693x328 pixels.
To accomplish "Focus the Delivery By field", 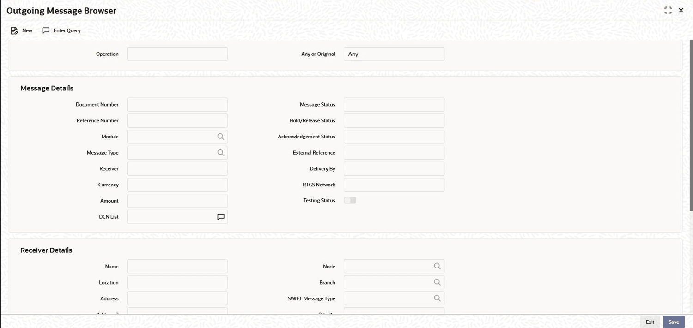I will (394, 169).
